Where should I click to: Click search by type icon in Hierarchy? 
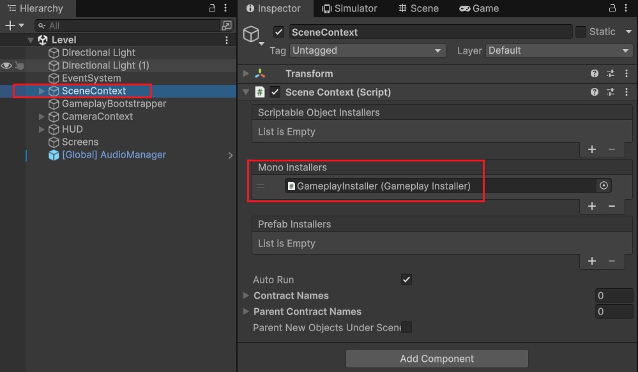pyautogui.click(x=227, y=26)
